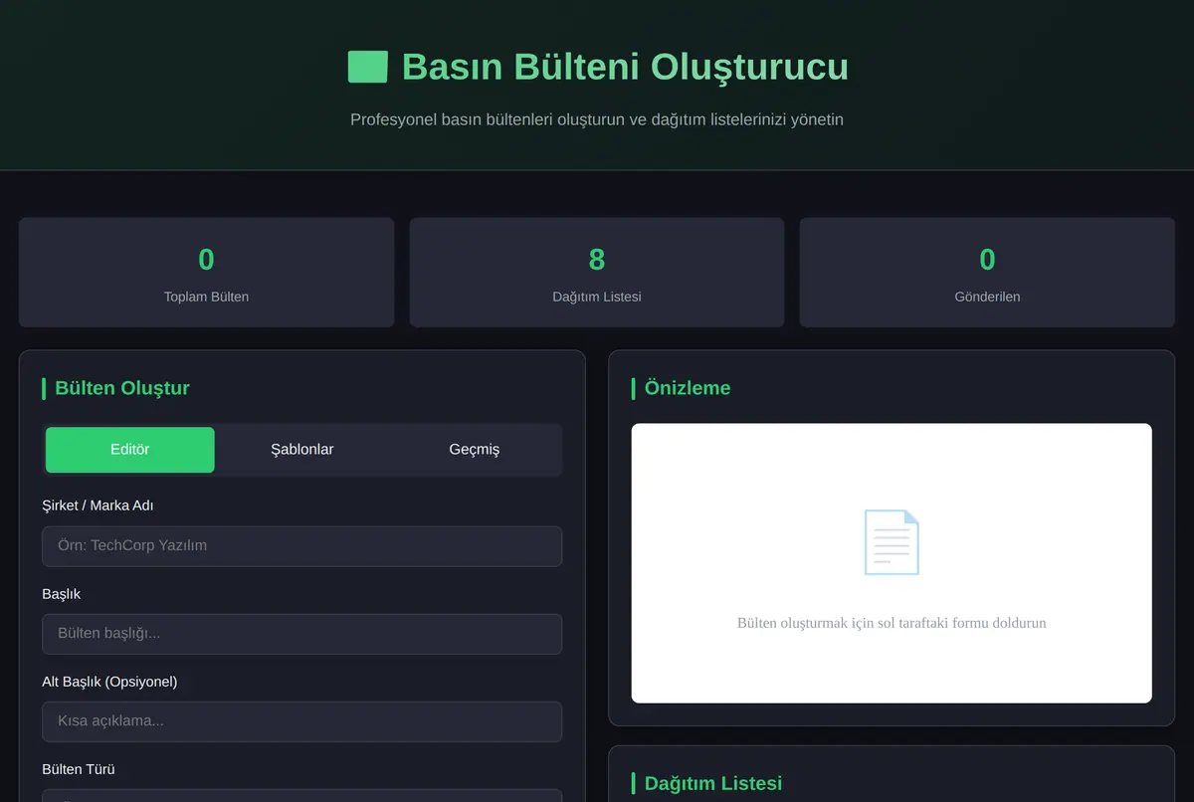Open the Şablonlar tab

(x=302, y=450)
